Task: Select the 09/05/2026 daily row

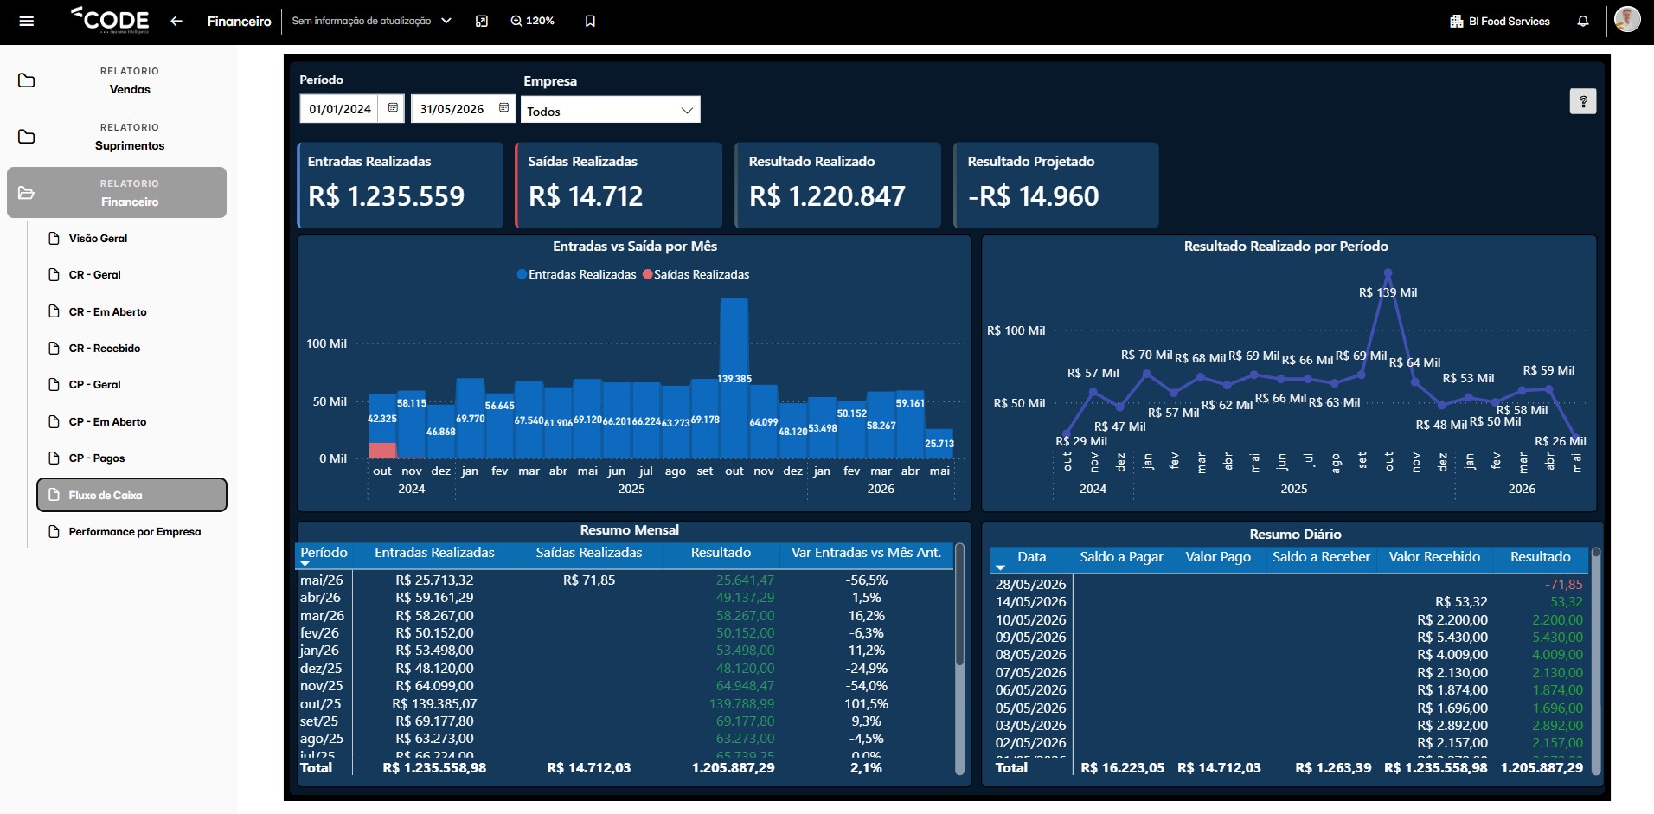Action: 1289,638
